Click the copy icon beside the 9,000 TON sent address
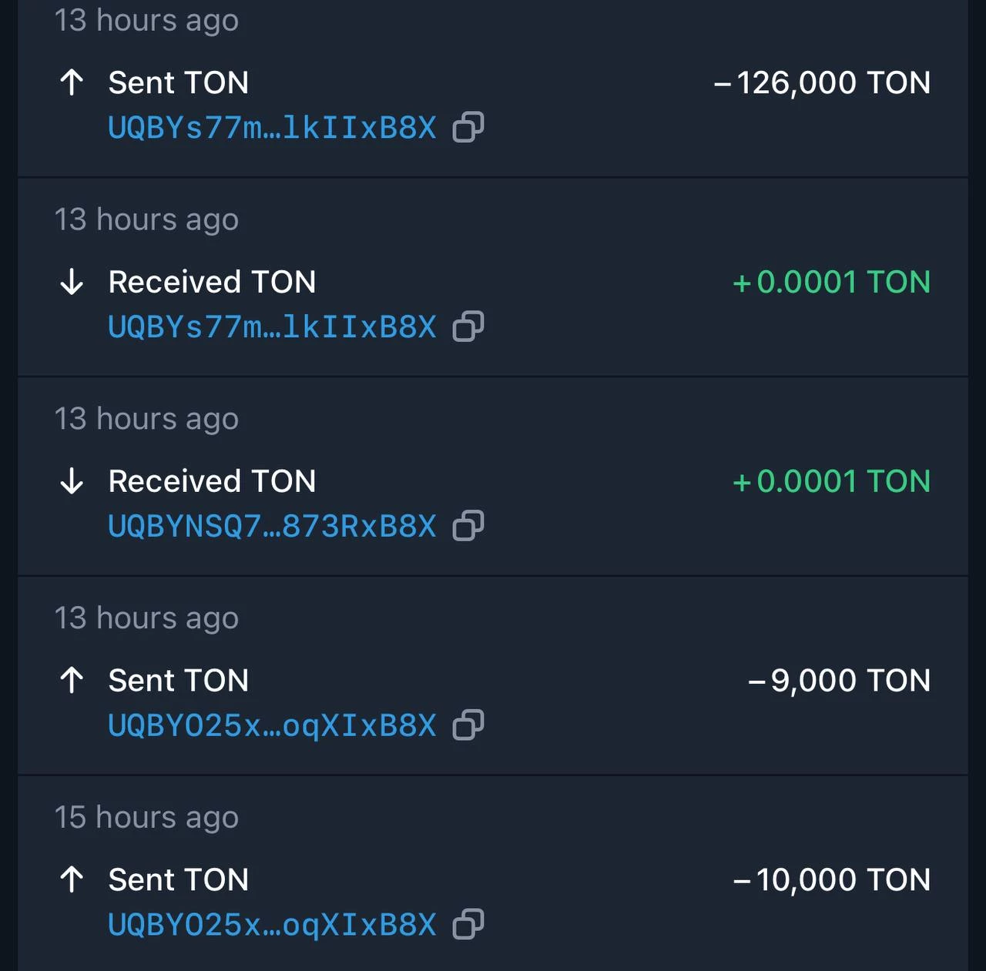 [468, 725]
